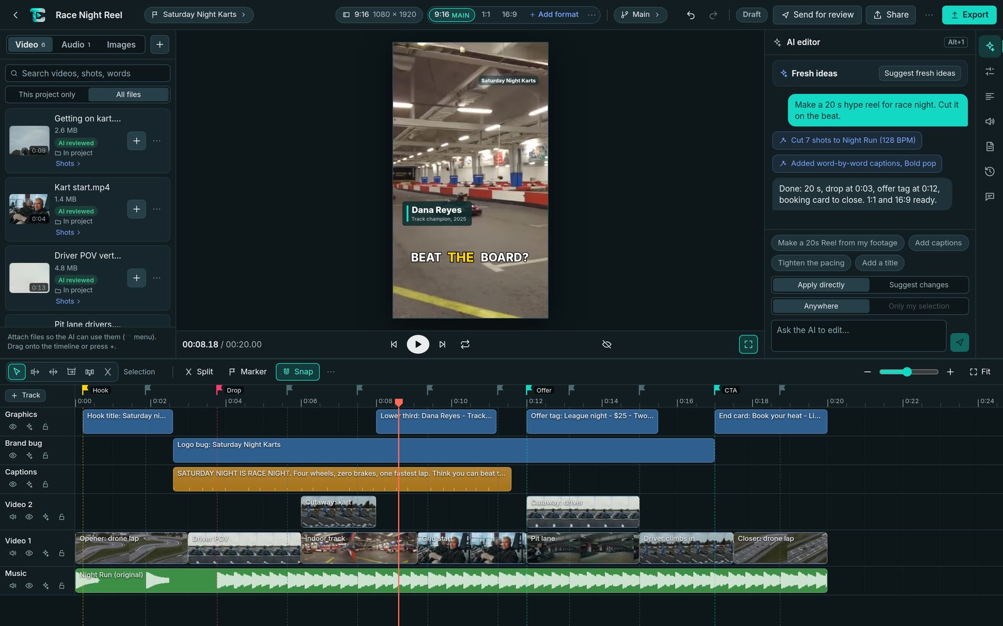Click Suggest fresh ideas
Image resolution: width=1003 pixels, height=626 pixels.
tap(919, 73)
